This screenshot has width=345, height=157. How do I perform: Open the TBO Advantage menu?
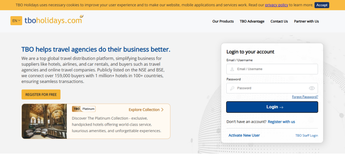click(252, 21)
